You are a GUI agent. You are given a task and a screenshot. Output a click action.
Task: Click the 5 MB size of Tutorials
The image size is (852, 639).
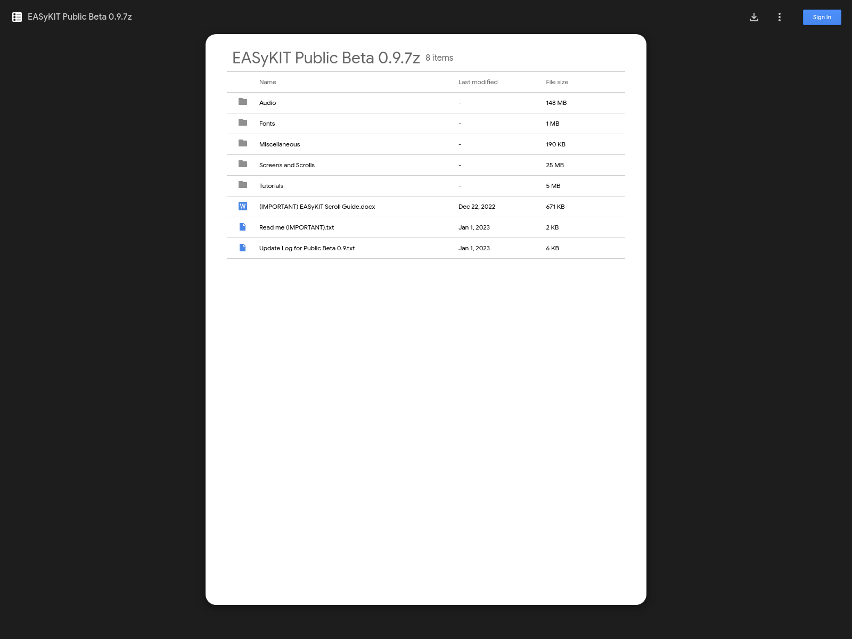(553, 186)
